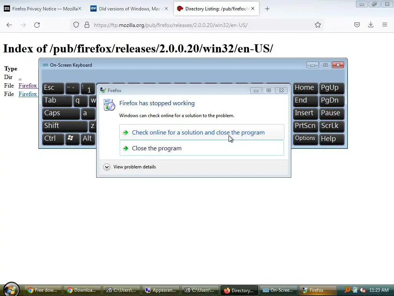Select the Directory Listing tab
Viewport: 394px width, 296px height.
click(216, 9)
